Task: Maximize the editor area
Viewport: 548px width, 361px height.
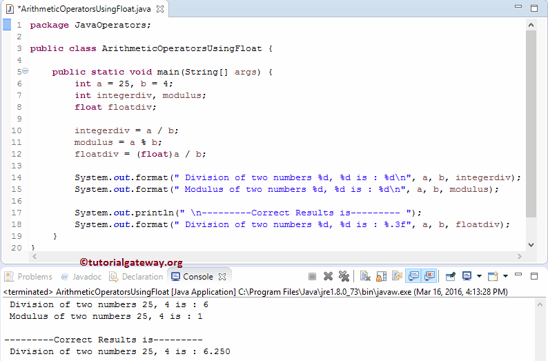Action: (534, 8)
